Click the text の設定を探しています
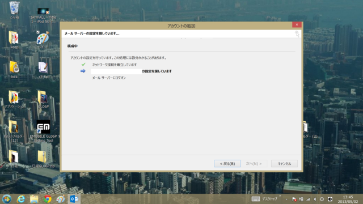The height and width of the screenshot is (204, 363). point(157,71)
